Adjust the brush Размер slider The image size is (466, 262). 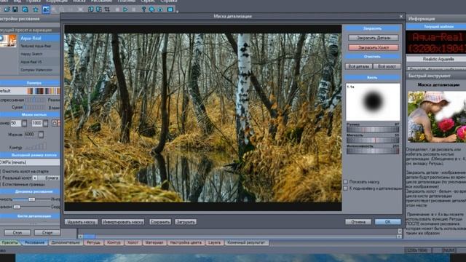373,130
